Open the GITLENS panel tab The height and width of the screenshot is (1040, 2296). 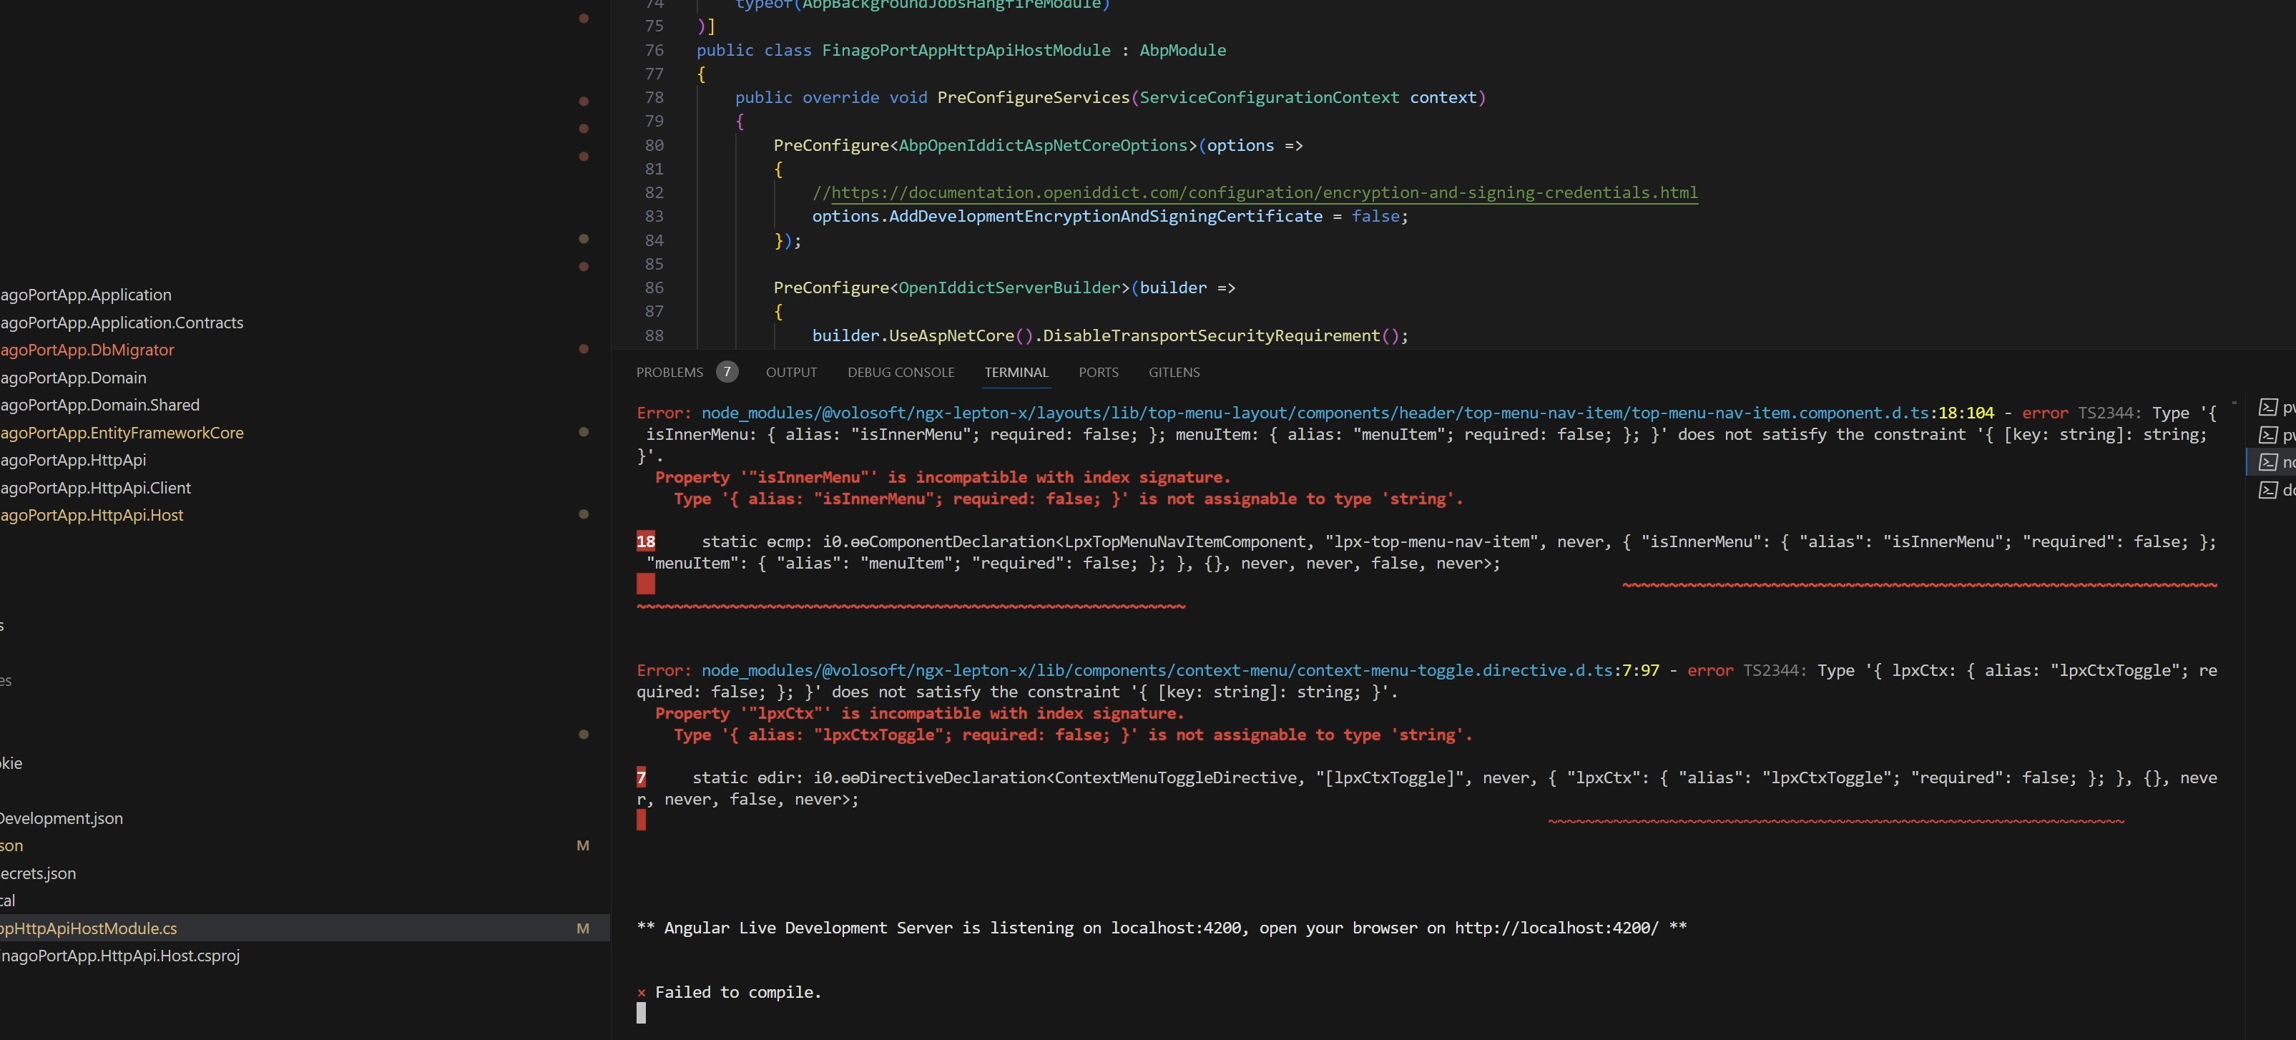1174,373
